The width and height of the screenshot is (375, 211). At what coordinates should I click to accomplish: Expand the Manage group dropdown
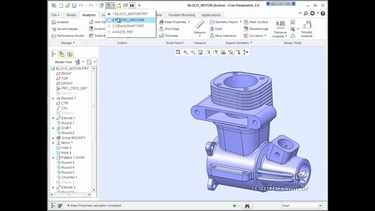tap(68, 43)
